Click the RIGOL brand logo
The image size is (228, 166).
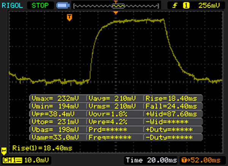(12, 6)
